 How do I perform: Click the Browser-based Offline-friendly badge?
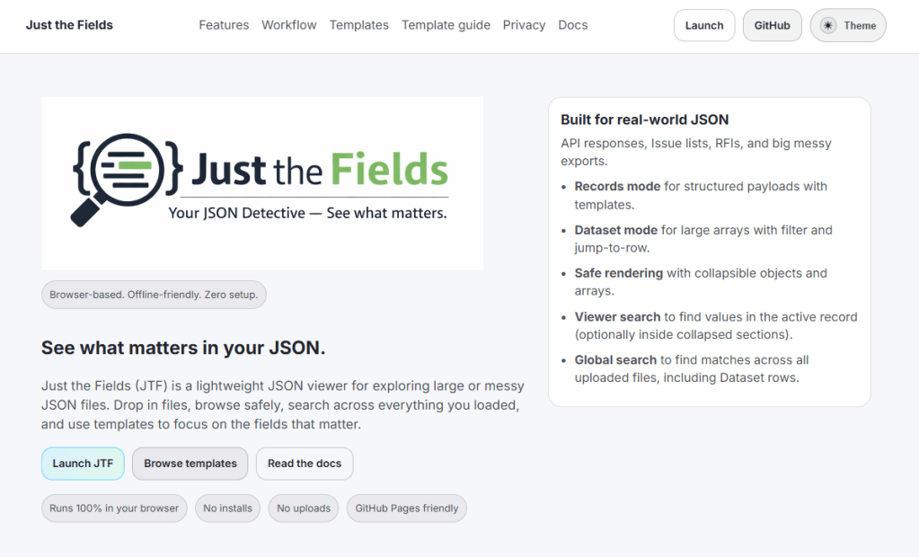(154, 295)
